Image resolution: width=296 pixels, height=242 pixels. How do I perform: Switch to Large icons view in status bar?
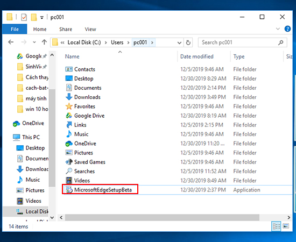pyautogui.click(x=286, y=226)
